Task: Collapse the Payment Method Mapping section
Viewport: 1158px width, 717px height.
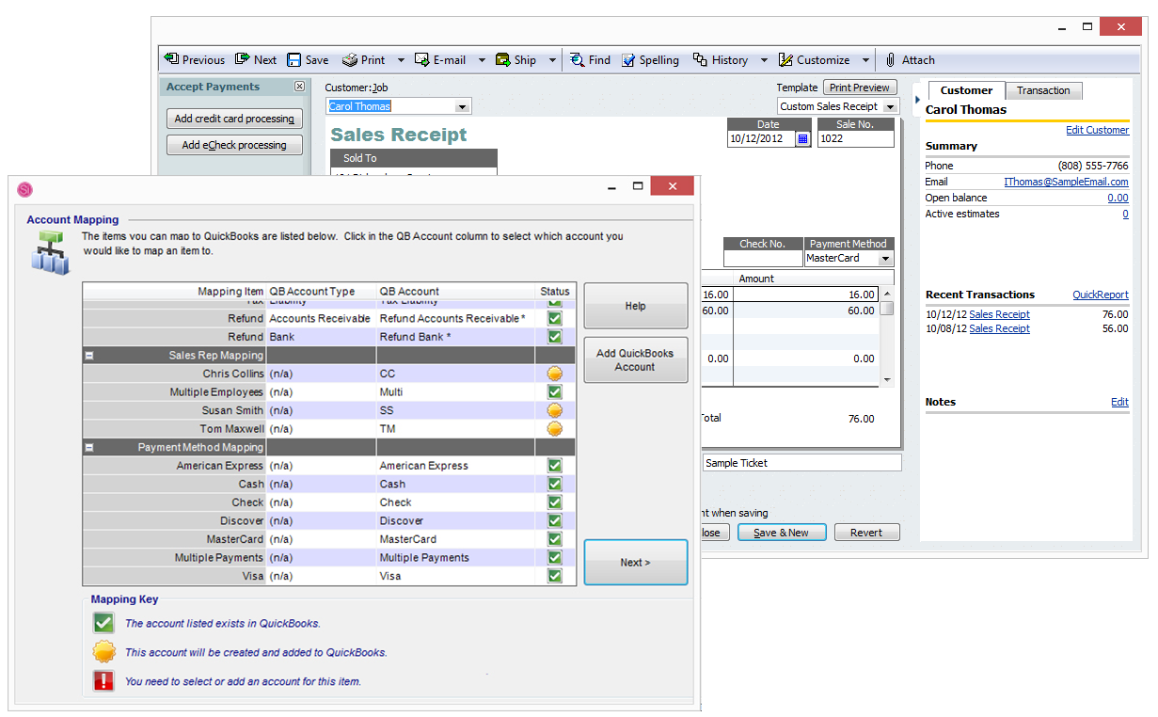Action: click(x=90, y=447)
